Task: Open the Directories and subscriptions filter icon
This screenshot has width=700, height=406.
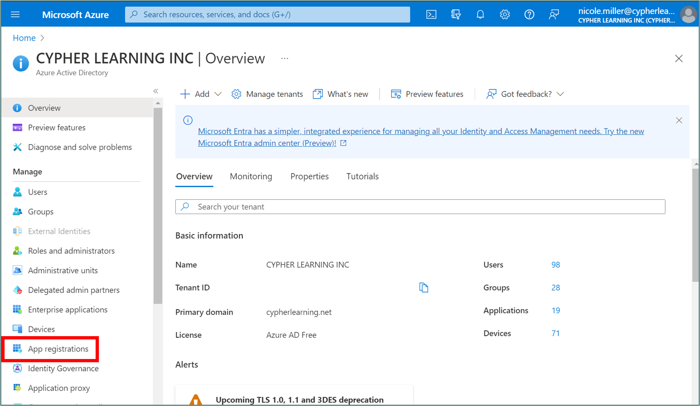Action: [456, 14]
